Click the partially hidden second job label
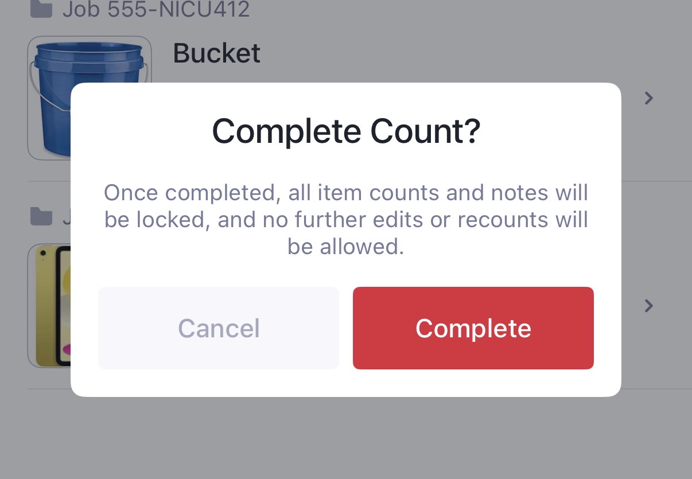Screen dimensions: 692x479 [66, 217]
